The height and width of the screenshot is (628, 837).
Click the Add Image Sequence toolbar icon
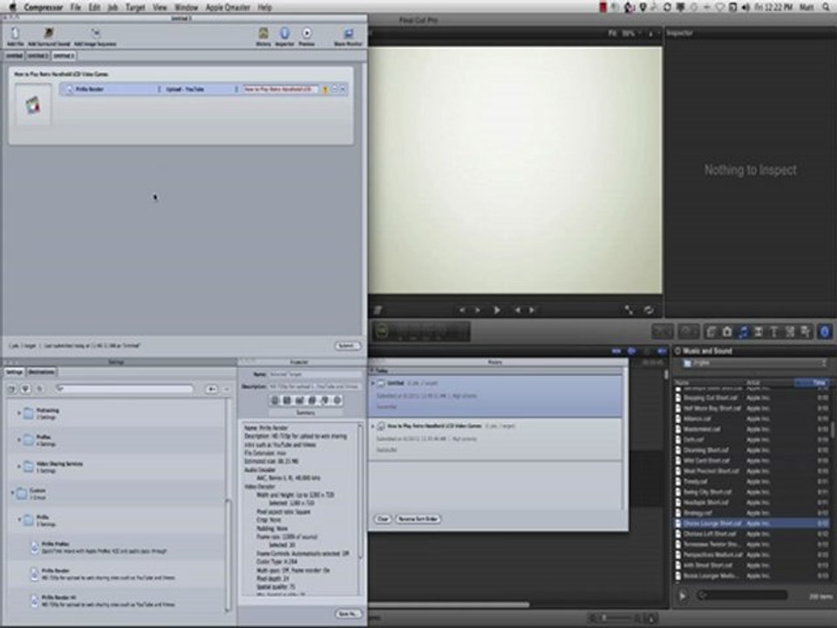(95, 33)
